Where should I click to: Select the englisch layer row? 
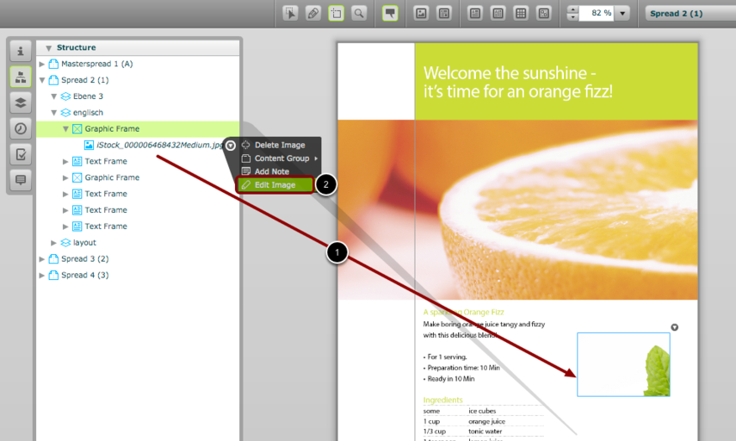click(x=138, y=113)
